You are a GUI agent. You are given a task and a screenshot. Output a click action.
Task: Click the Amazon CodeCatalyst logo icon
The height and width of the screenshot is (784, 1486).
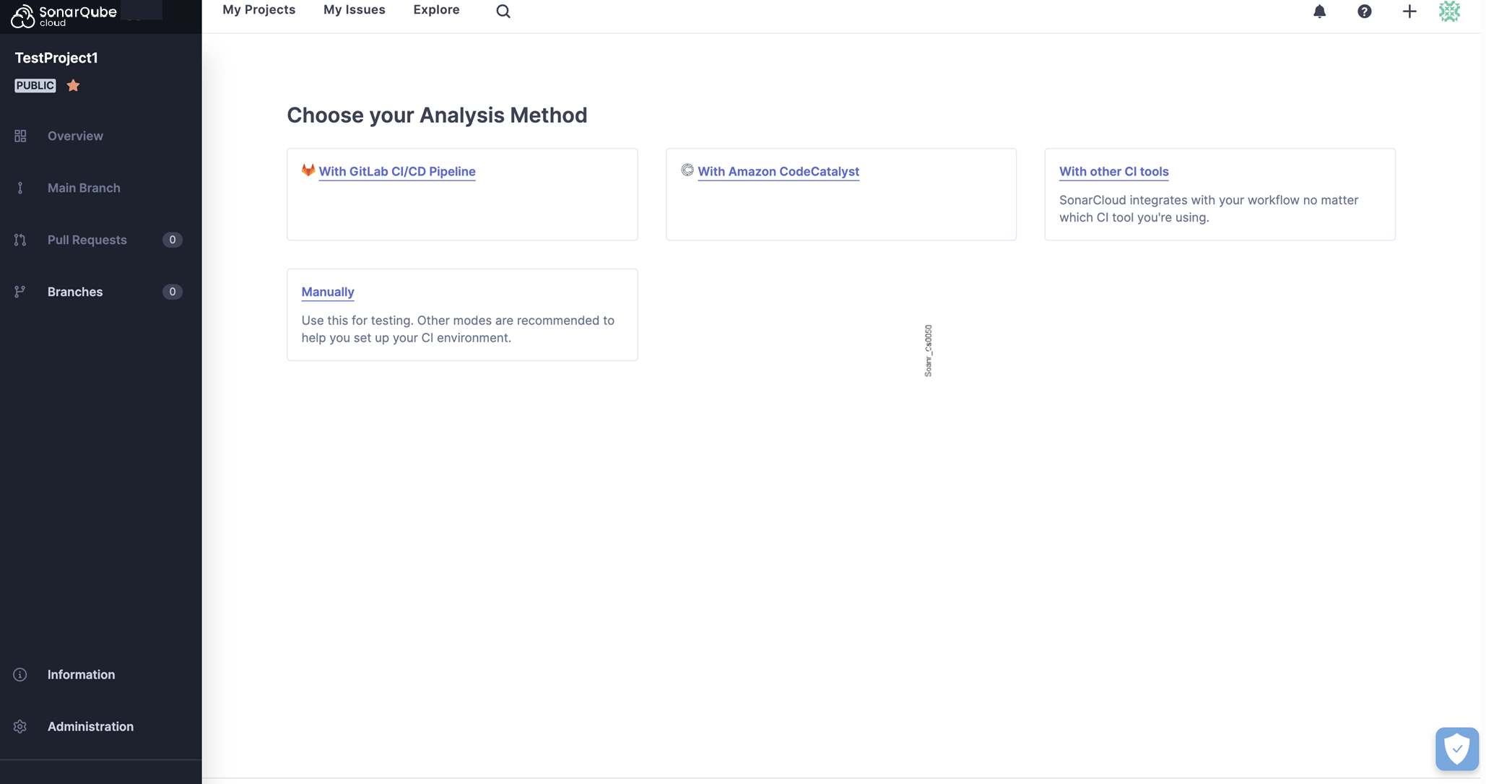(x=687, y=170)
